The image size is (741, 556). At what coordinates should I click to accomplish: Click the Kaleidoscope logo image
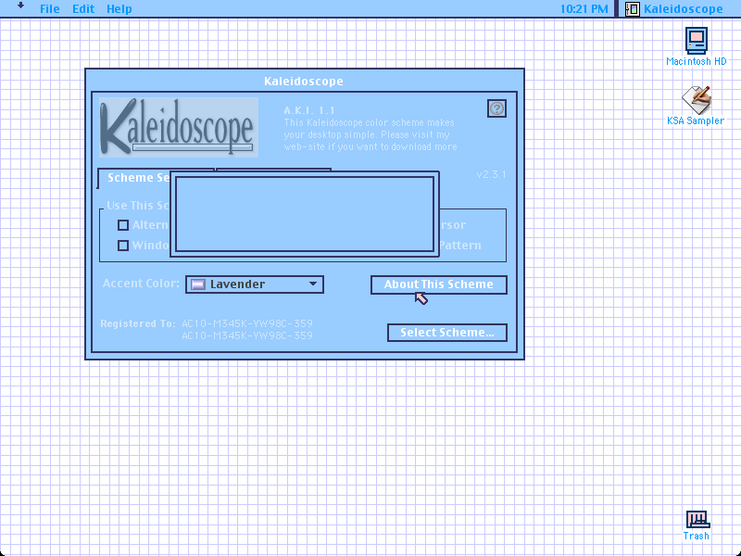(x=179, y=127)
